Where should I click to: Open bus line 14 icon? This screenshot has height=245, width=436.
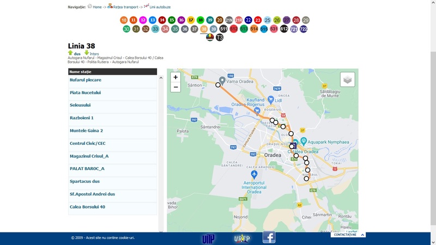pyautogui.click(x=162, y=20)
